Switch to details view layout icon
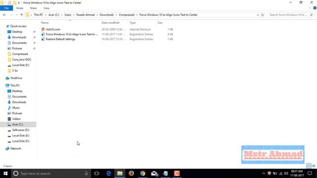Image resolution: width=317 pixels, height=178 pixels. coord(309,166)
